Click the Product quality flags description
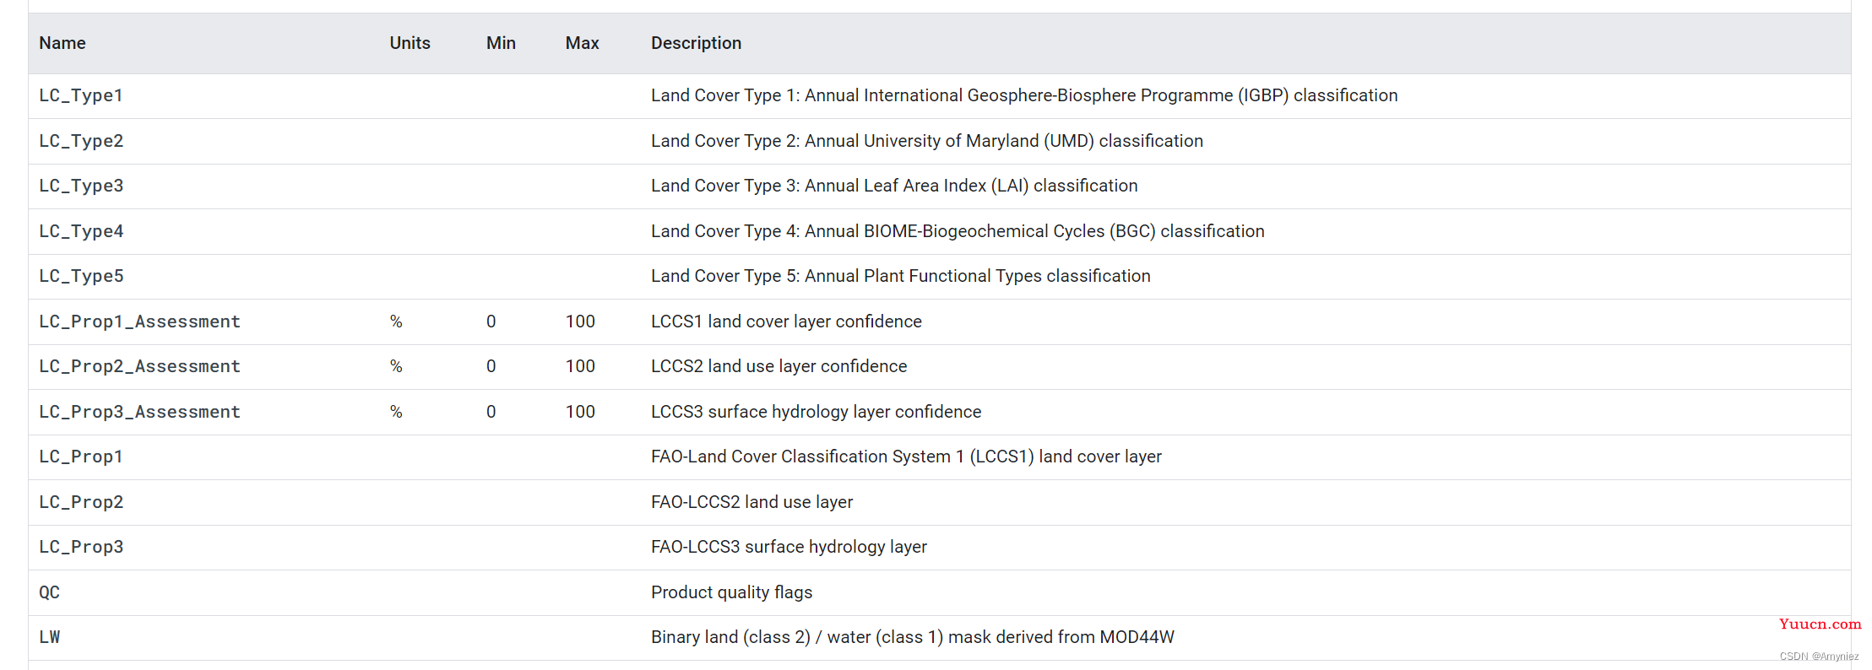This screenshot has width=1872, height=670. coord(731,592)
